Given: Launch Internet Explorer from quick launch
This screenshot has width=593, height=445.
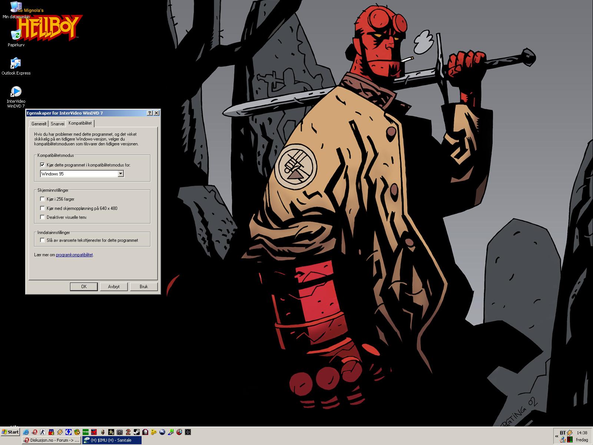Looking at the screenshot, I should (26, 432).
